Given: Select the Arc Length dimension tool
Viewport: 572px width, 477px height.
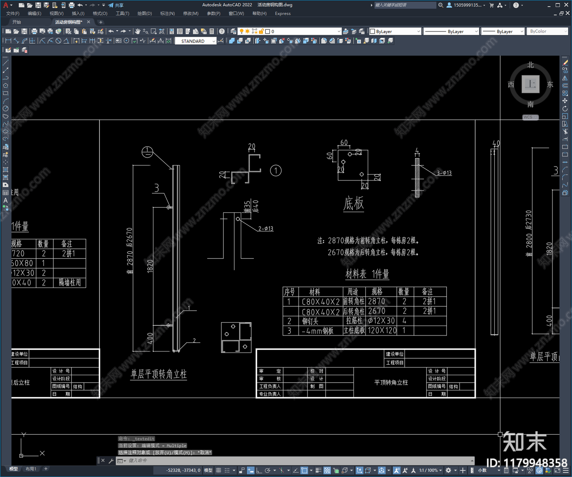Looking at the screenshot, I should tap(24, 41).
